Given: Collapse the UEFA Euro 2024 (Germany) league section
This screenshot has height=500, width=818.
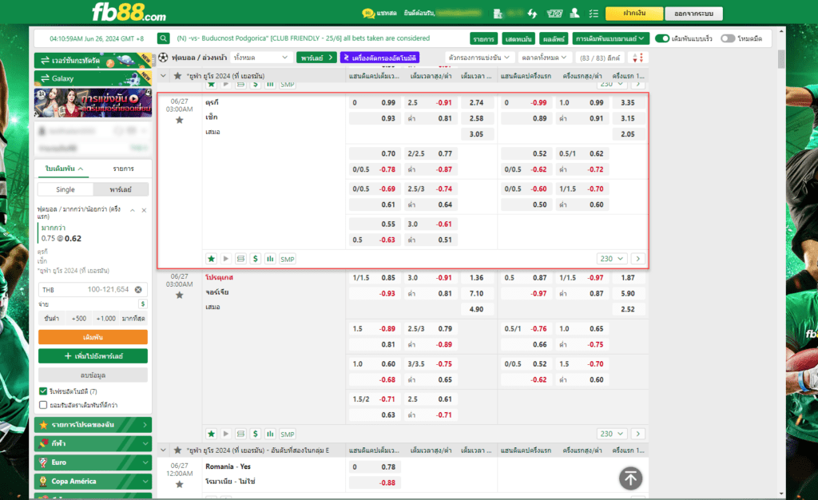Looking at the screenshot, I should coord(163,76).
